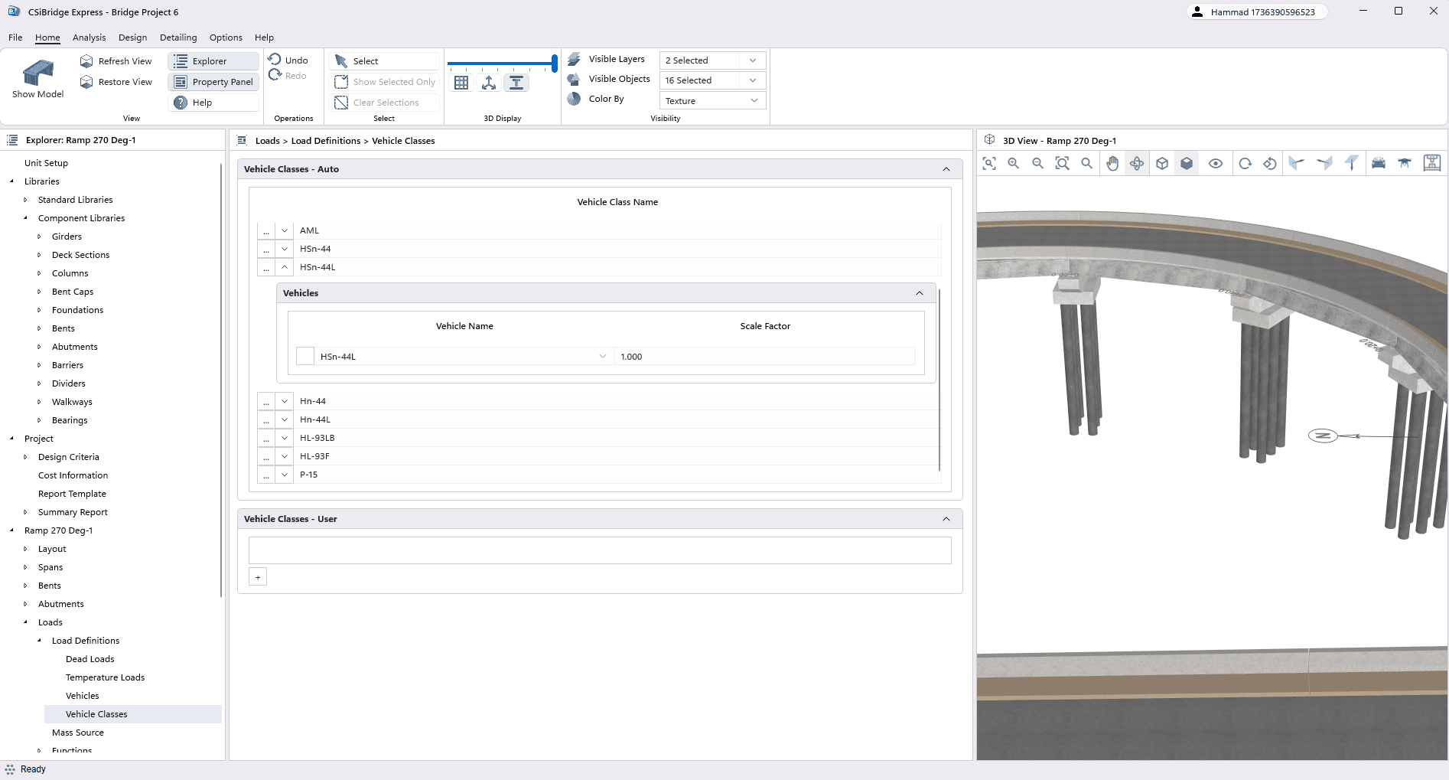Expand the HL-93LB vehicle class row
The height and width of the screenshot is (780, 1449).
pos(285,438)
